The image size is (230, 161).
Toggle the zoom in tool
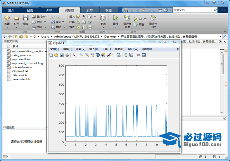click(x=82, y=55)
